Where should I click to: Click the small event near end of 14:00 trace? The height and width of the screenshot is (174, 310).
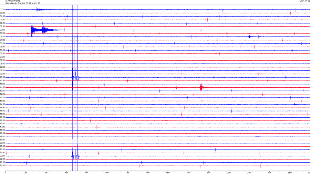pyautogui.click(x=294, y=104)
